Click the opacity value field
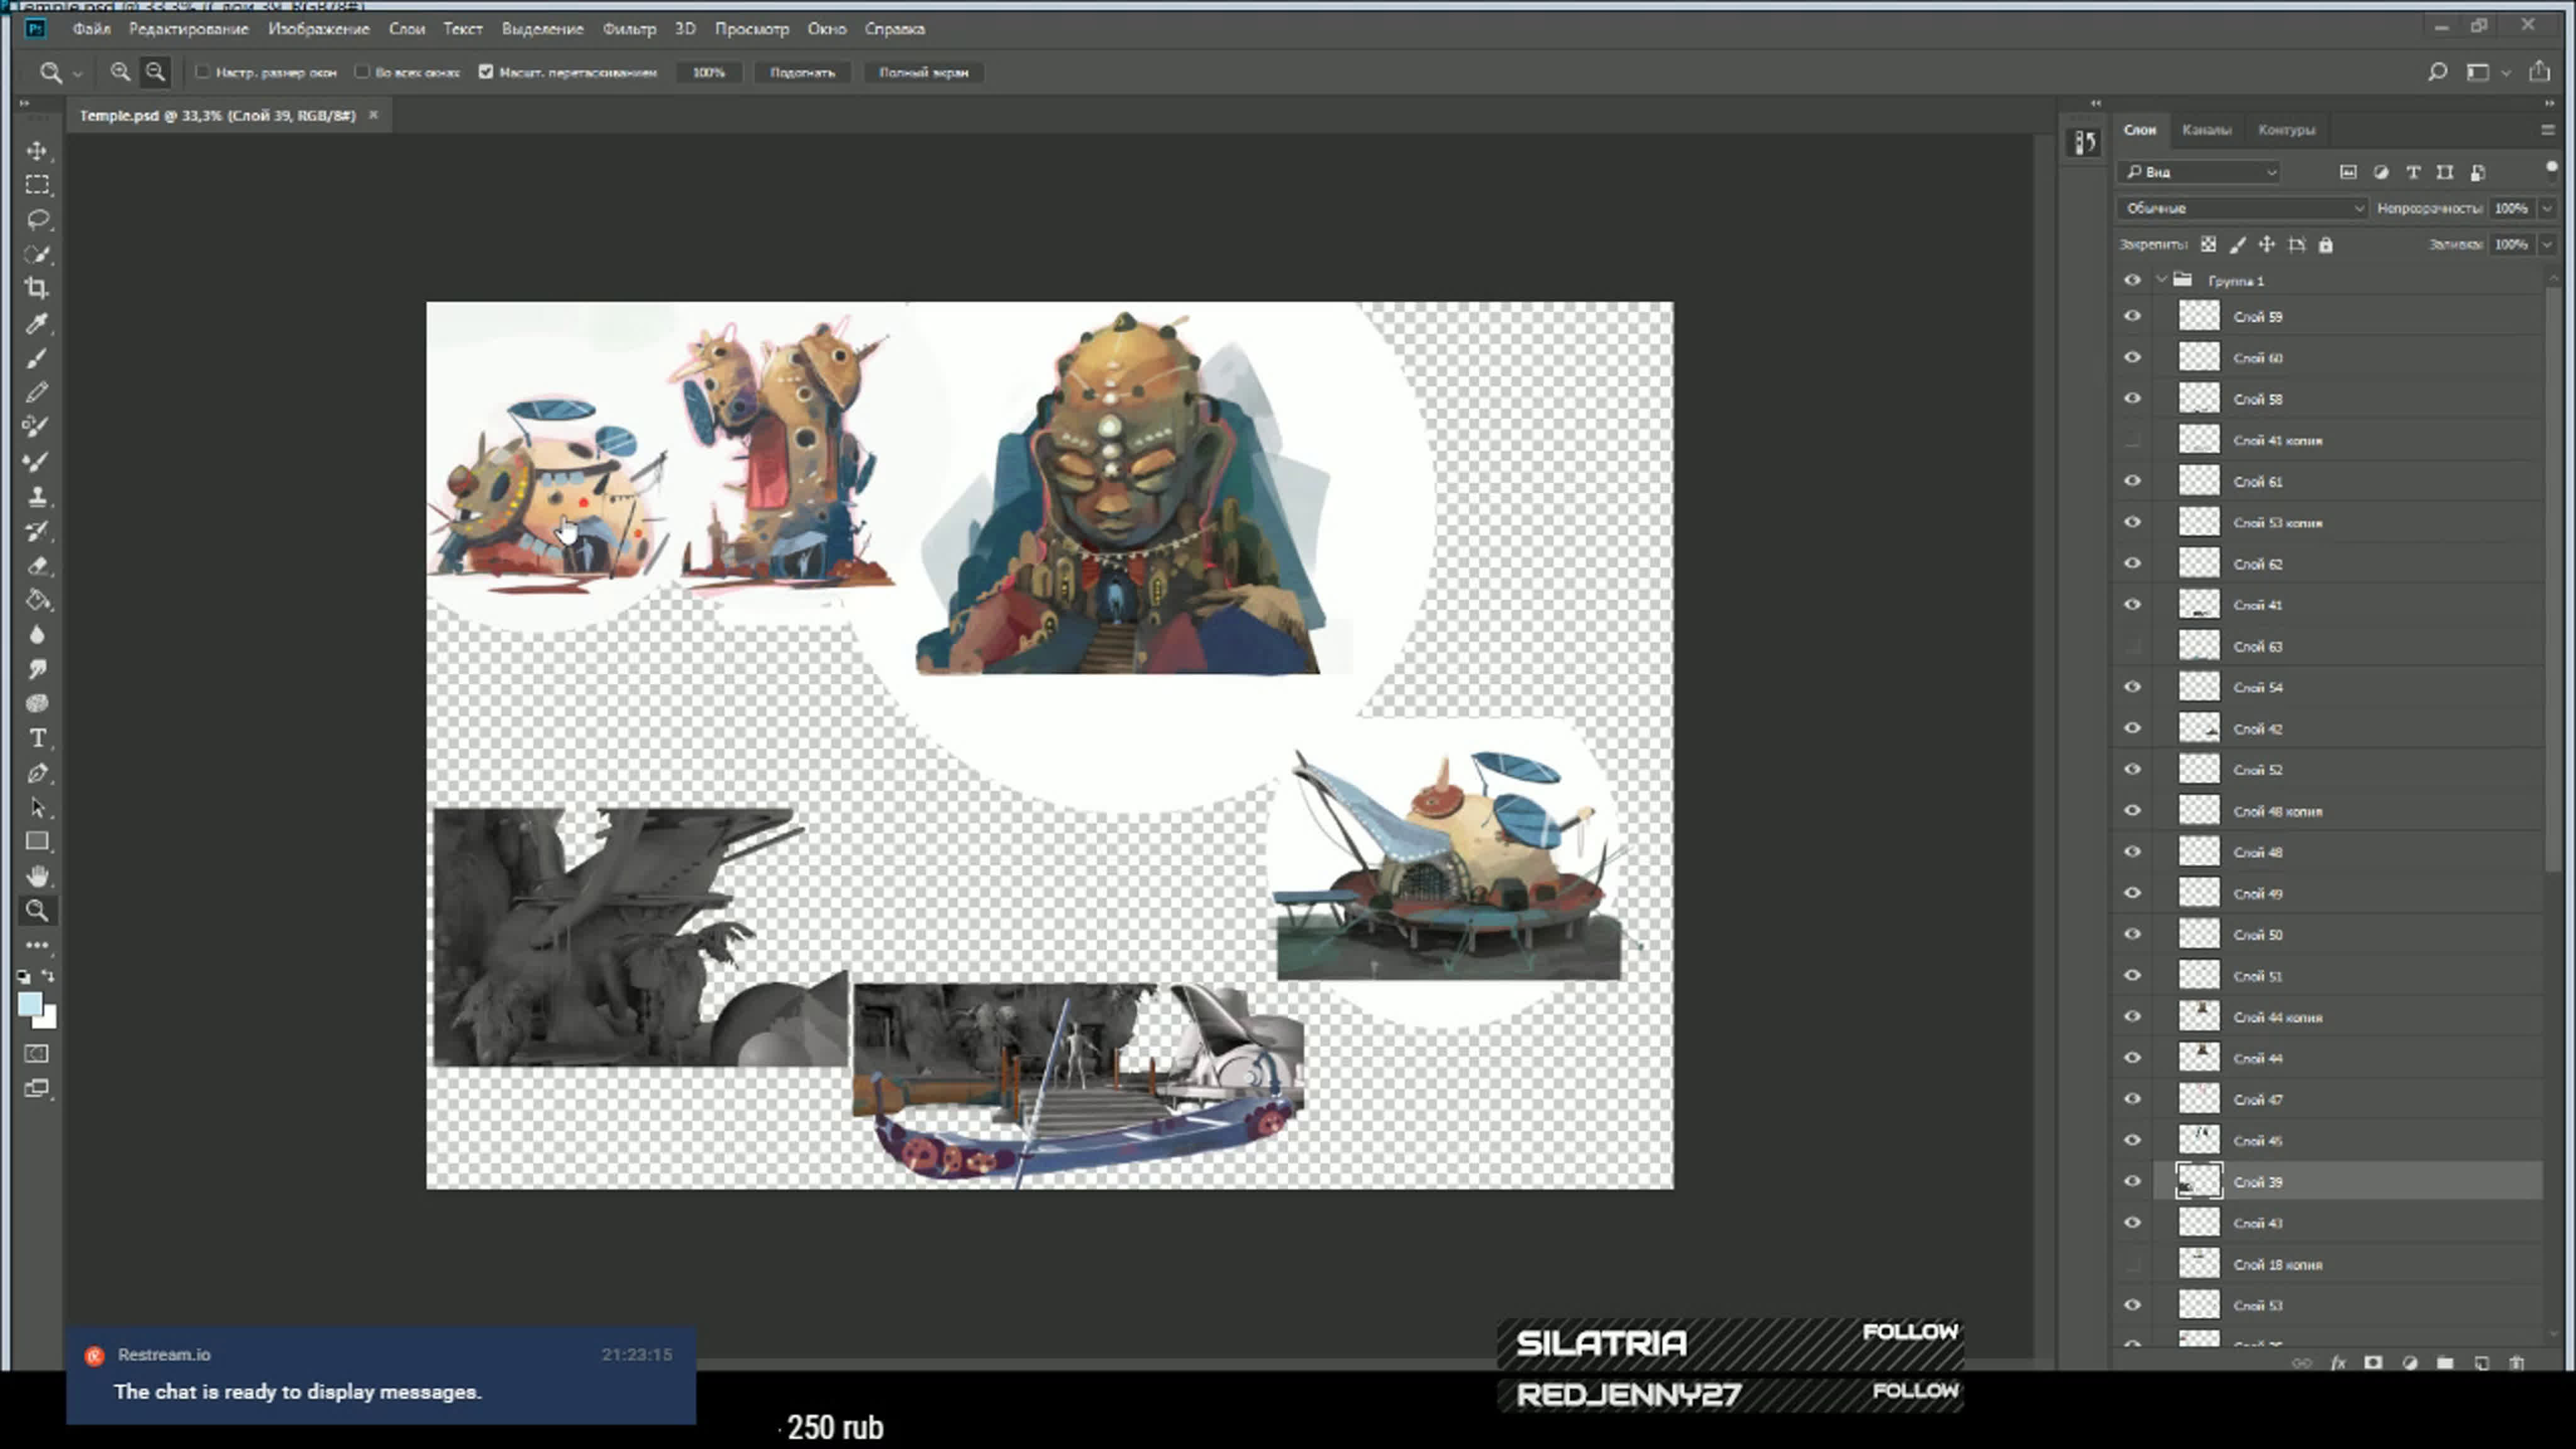 pos(2511,208)
